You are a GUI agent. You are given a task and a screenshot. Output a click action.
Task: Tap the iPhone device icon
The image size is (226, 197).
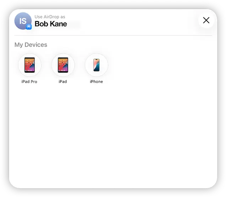[x=96, y=65]
